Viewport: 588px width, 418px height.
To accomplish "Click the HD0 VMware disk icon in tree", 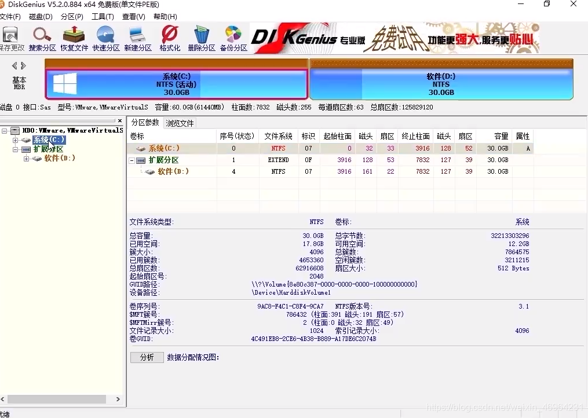I will click(15, 130).
